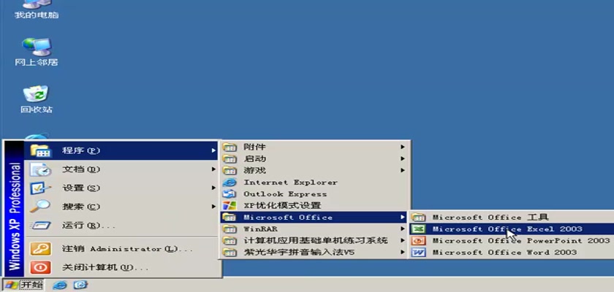Click the 设置 settings icon

tap(41, 188)
